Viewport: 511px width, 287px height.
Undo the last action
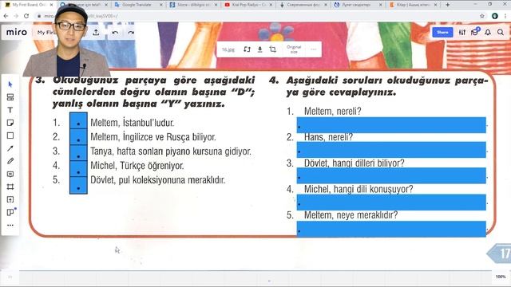115,33
